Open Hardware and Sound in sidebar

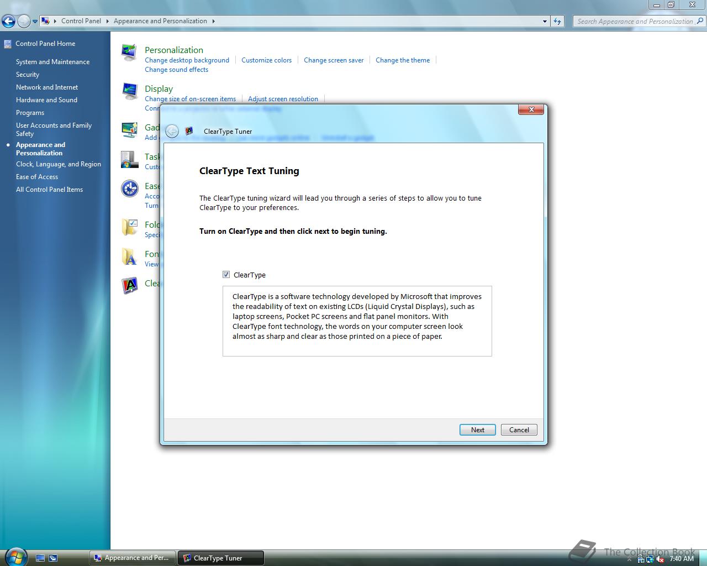[x=46, y=100]
